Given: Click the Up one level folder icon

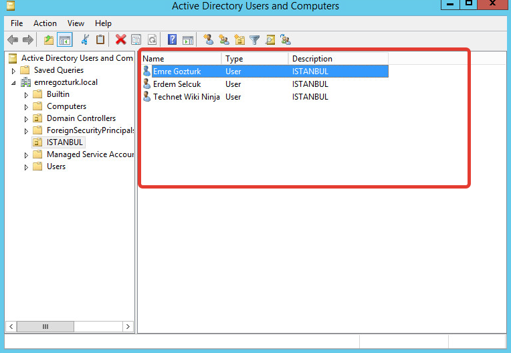Looking at the screenshot, I should tap(49, 40).
